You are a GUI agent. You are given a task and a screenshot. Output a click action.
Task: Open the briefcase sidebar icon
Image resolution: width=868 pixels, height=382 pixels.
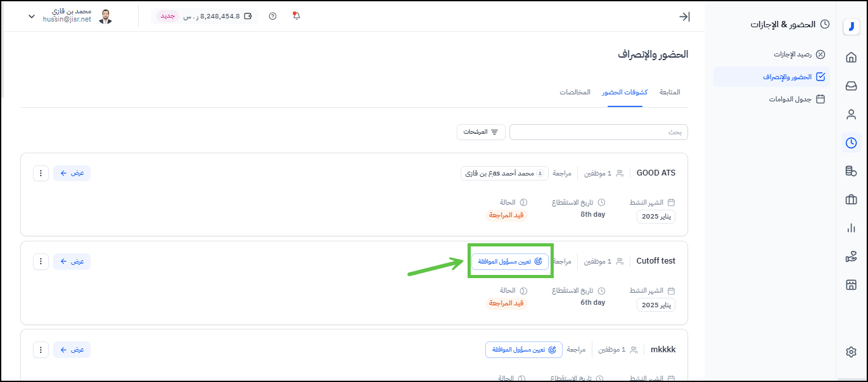point(851,200)
